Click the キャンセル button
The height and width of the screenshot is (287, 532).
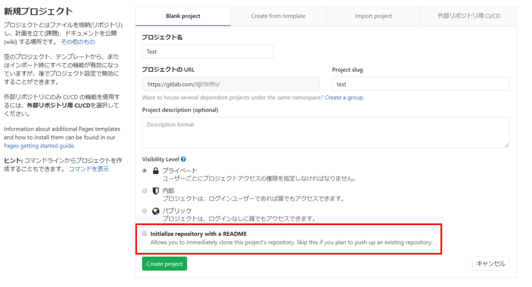click(491, 263)
